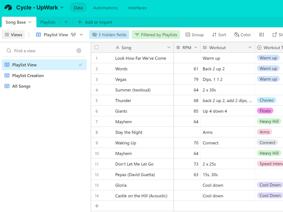Click Add or import table

click(x=95, y=22)
